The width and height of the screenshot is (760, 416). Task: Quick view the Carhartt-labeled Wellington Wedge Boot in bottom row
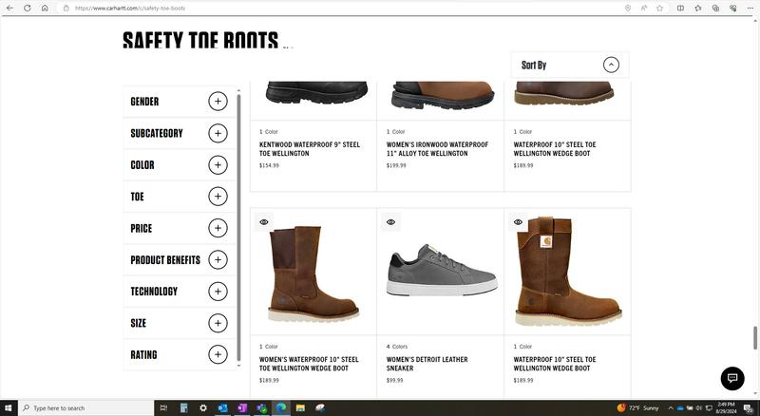(x=518, y=222)
